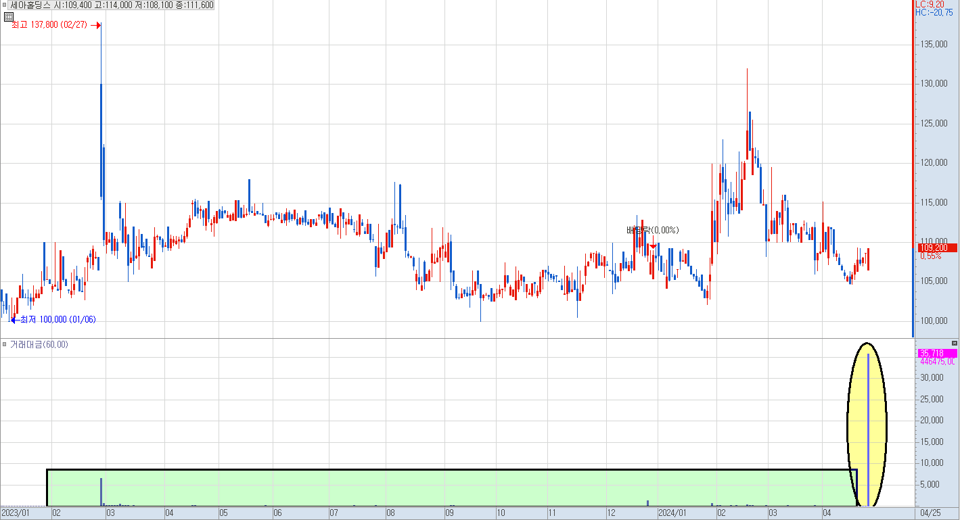Click the 115,000 price axis label
The image size is (960, 520).
tap(933, 202)
